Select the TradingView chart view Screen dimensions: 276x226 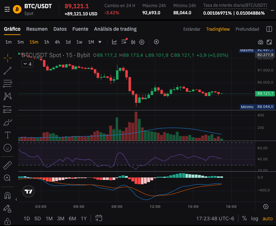[x=218, y=29]
